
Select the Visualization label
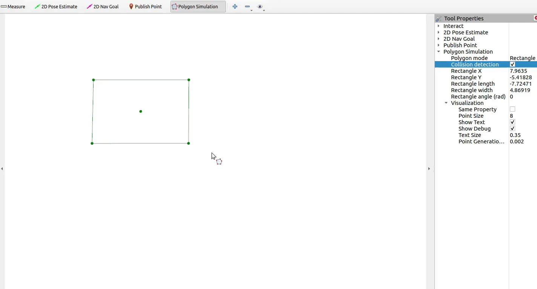pos(467,103)
